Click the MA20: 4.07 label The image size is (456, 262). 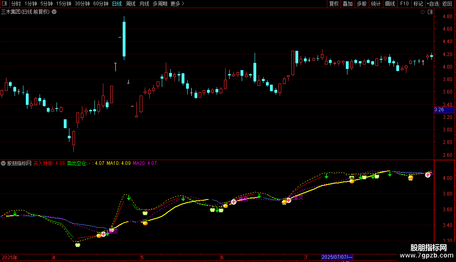pyautogui.click(x=144, y=163)
